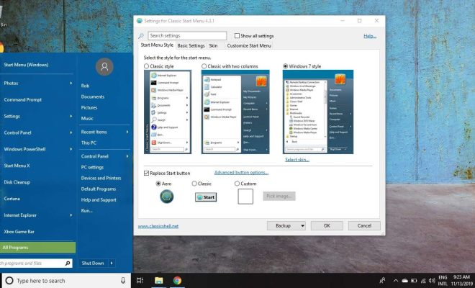Click the Cancel button
Screen dimensions: 475x288
click(x=364, y=226)
